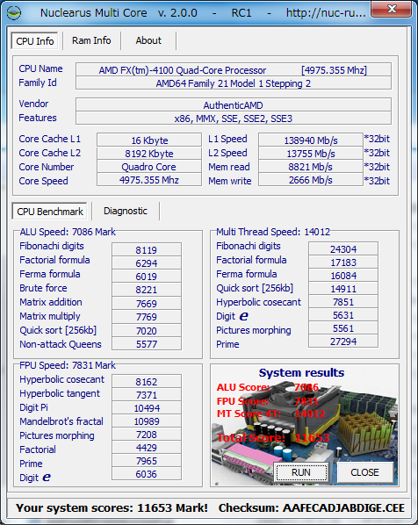Click Matrix multiply score 7769

pos(147,317)
